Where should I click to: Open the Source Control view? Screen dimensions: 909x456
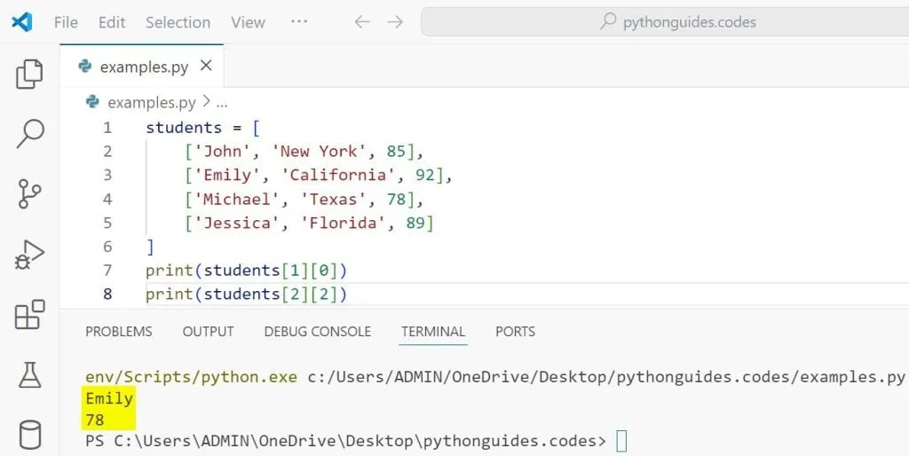pos(29,194)
